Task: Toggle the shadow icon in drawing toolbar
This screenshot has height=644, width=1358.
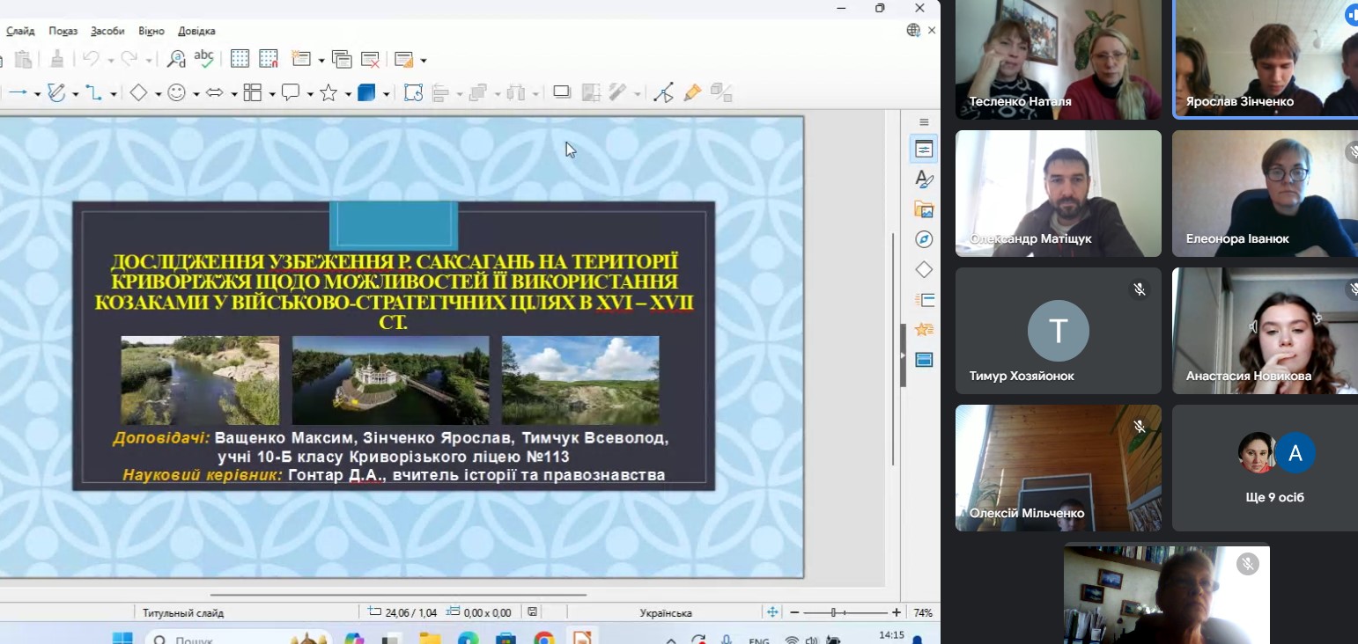Action: pos(562,91)
